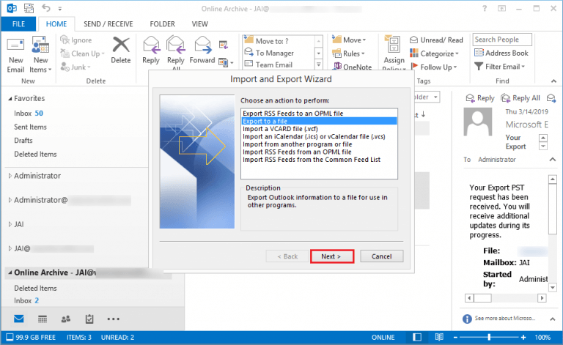The width and height of the screenshot is (563, 345).
Task: Open the FILE tab
Action: click(x=18, y=24)
